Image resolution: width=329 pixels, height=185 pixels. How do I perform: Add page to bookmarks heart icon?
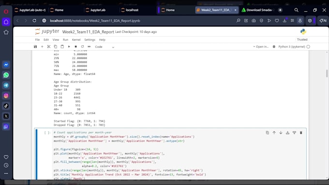point(277,21)
